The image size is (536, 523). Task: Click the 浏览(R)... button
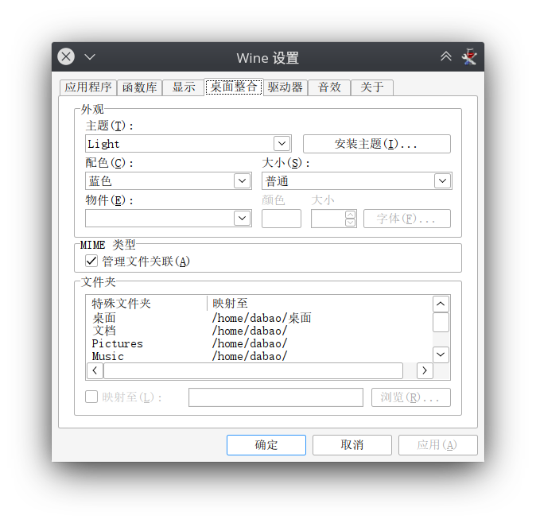411,397
